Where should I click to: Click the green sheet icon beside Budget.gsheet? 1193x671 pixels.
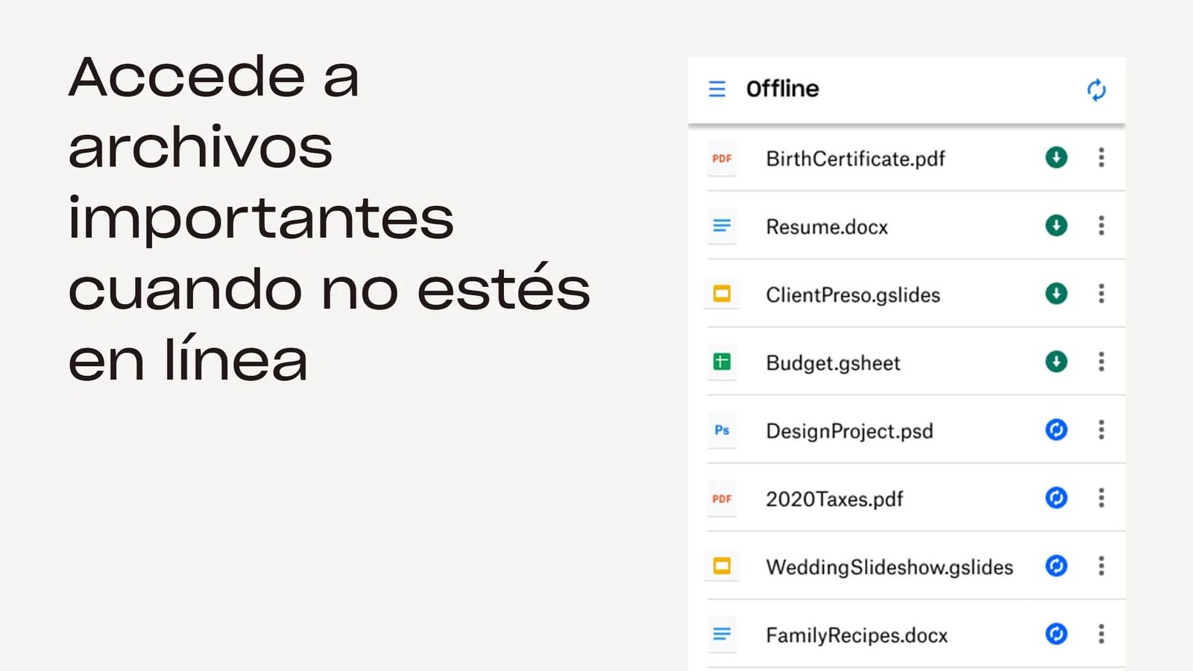pos(722,362)
